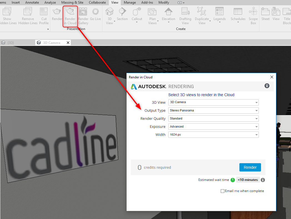Image resolution: width=291 pixels, height=219 pixels.
Task: Select the Section view tool
Action: tap(122, 14)
